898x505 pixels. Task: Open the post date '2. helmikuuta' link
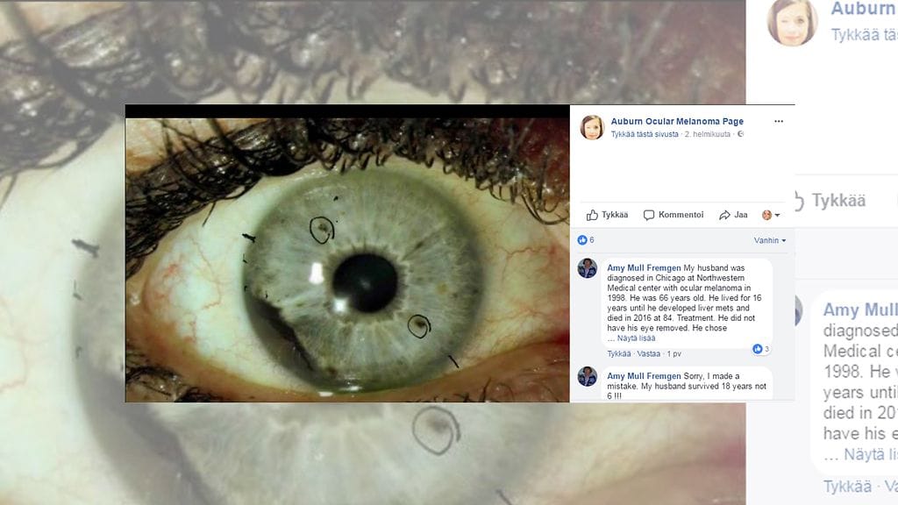709,134
